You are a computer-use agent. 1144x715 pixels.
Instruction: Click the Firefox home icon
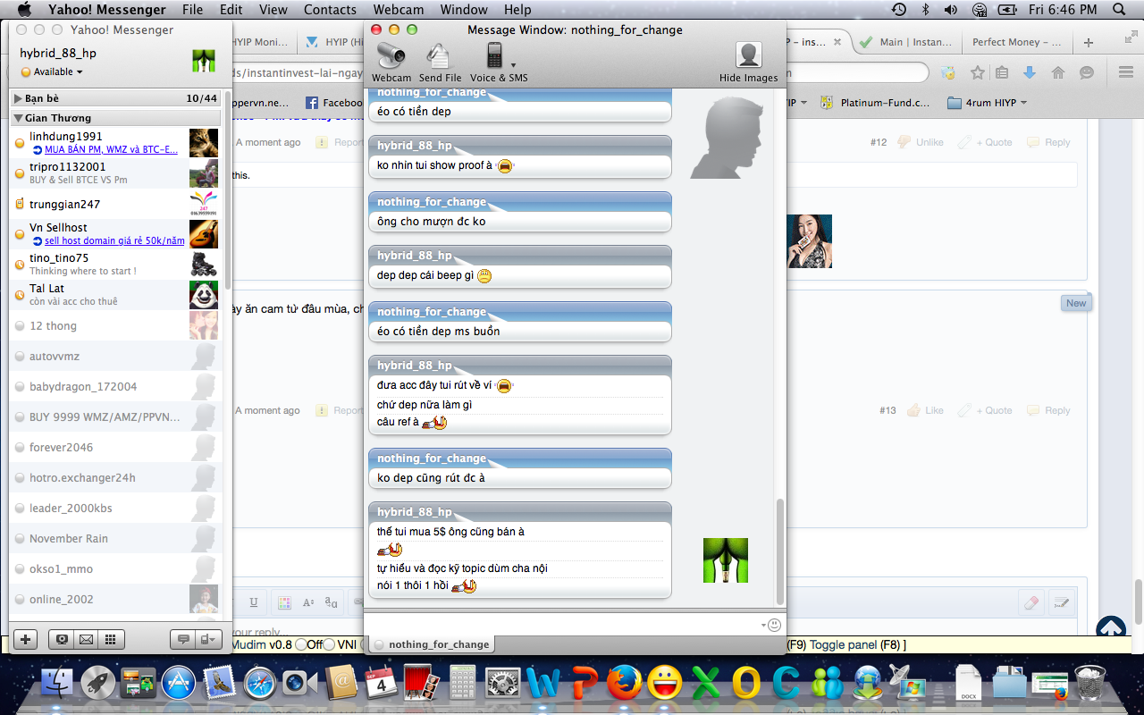1058,73
